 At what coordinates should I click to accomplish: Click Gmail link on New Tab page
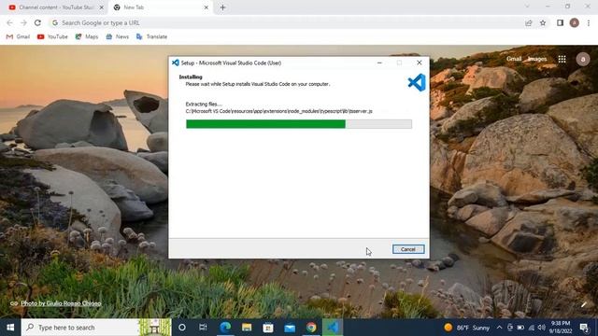point(514,59)
